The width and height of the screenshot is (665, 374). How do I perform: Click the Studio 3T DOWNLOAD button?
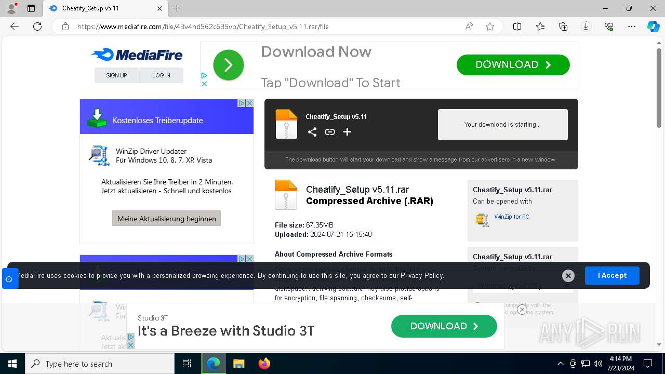pyautogui.click(x=444, y=326)
